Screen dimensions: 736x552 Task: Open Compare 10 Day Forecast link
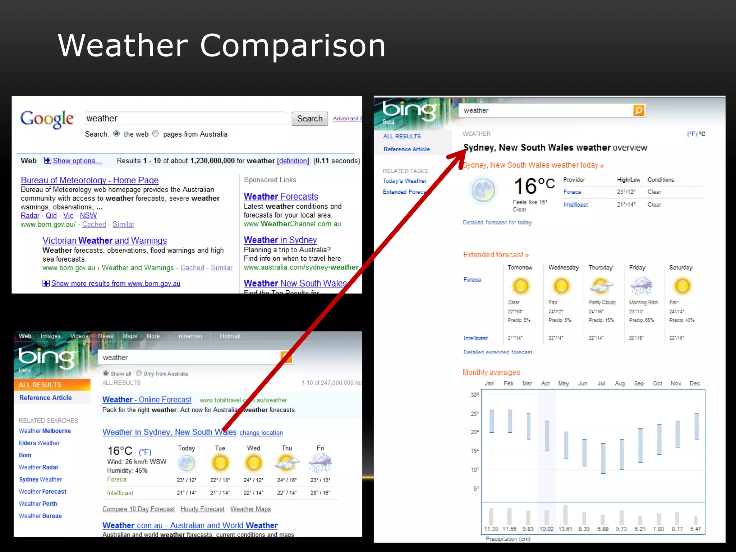(138, 509)
